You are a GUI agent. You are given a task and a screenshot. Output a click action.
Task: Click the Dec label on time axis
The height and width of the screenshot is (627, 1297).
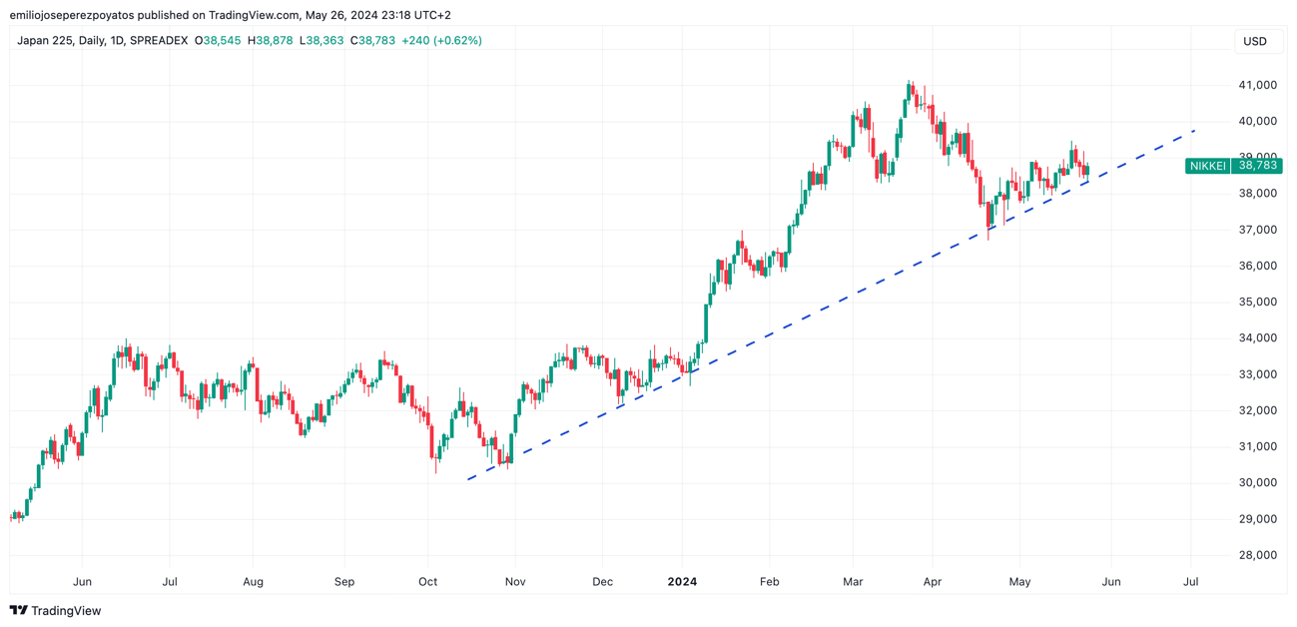click(x=602, y=581)
